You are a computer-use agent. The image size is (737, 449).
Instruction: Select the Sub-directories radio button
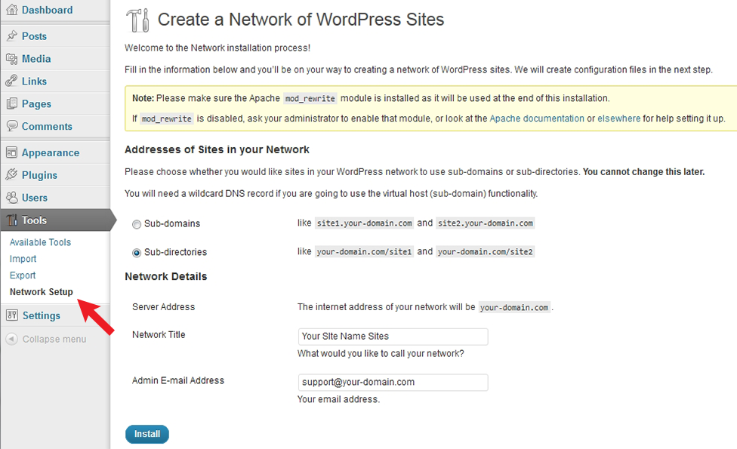point(137,253)
